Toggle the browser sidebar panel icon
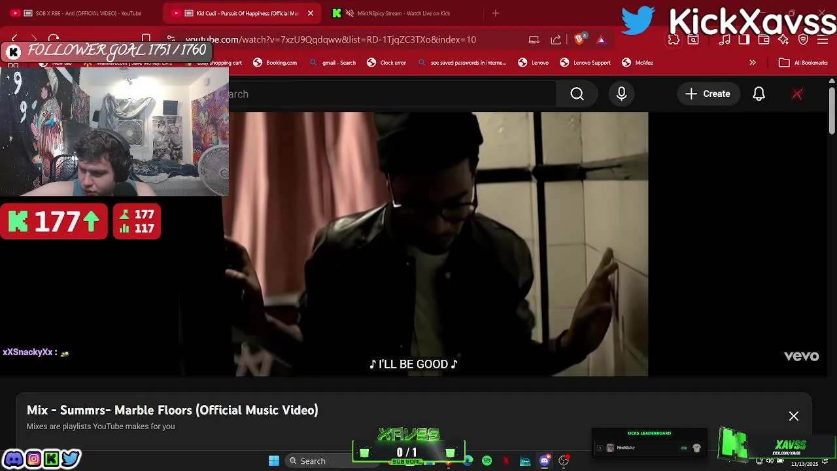This screenshot has height=471, width=837. coord(744,40)
